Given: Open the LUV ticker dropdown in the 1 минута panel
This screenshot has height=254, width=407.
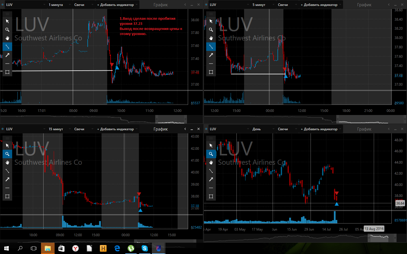Looking at the screenshot, I should coord(25,5).
